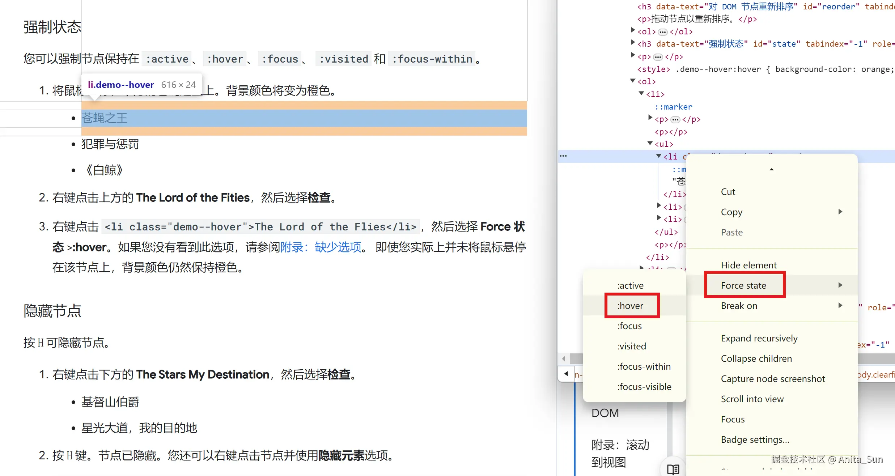Choose Hide element from context menu

[x=748, y=265]
